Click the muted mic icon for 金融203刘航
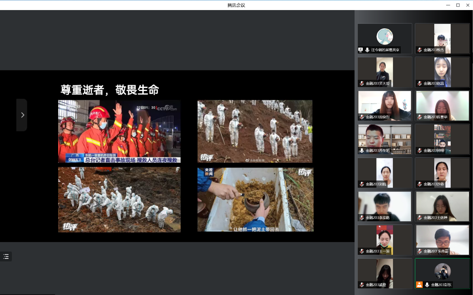Viewport: 473px width, 295px height. click(362, 184)
